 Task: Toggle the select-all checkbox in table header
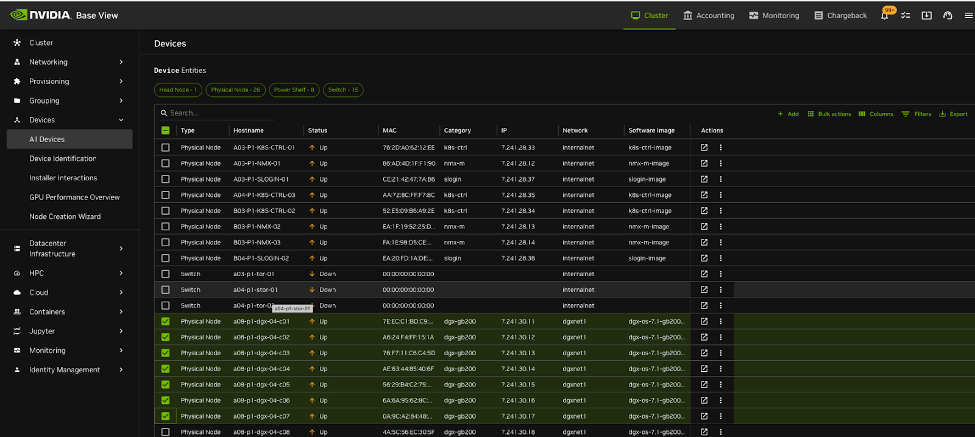coord(165,130)
